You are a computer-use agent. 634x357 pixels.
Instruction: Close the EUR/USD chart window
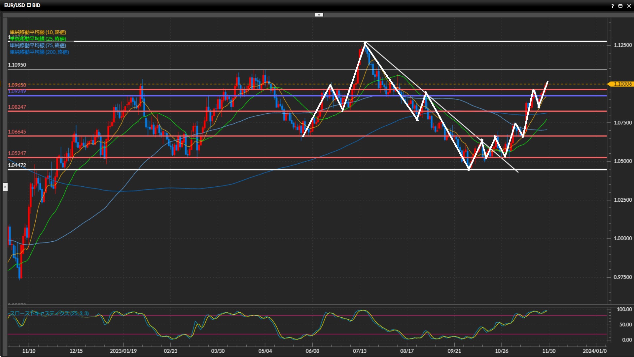coord(629,6)
